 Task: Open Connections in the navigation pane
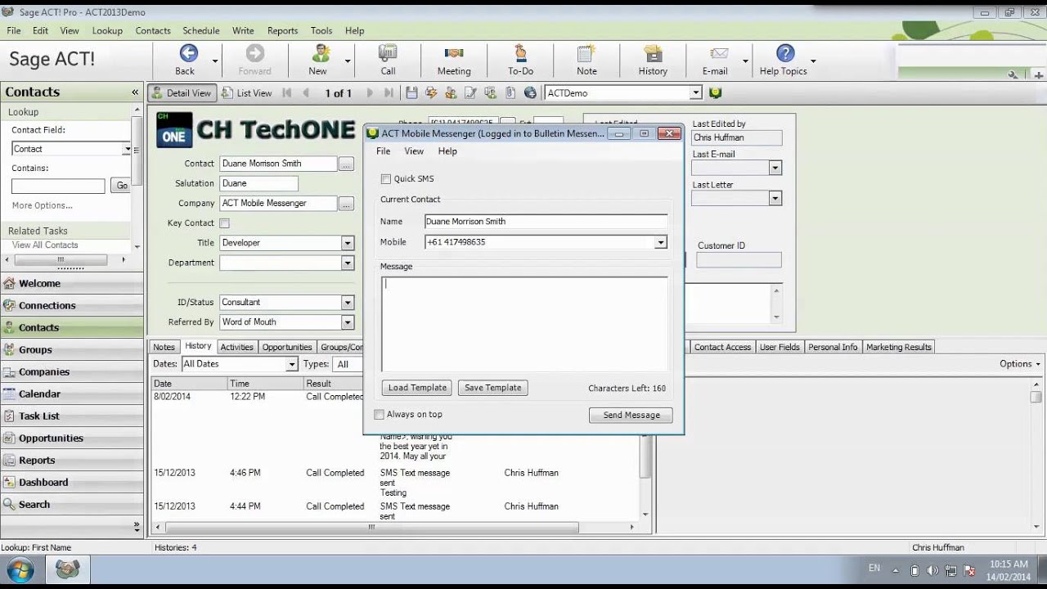pos(72,305)
